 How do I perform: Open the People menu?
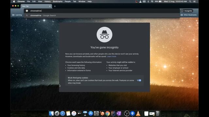pyautogui.click(x=68, y=1)
